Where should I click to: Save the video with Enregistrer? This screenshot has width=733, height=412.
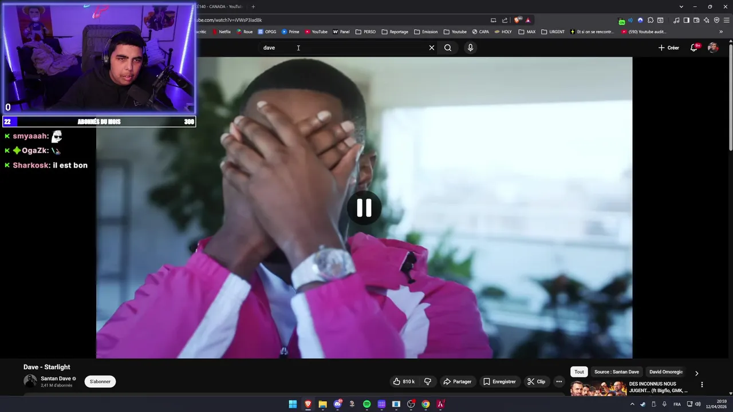(x=499, y=382)
